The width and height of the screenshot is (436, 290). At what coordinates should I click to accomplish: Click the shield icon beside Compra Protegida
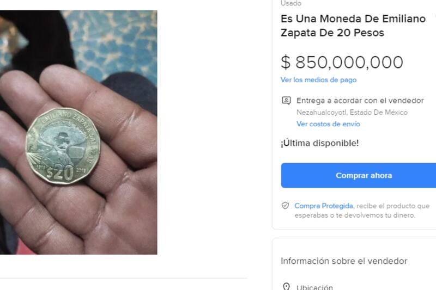click(x=285, y=206)
